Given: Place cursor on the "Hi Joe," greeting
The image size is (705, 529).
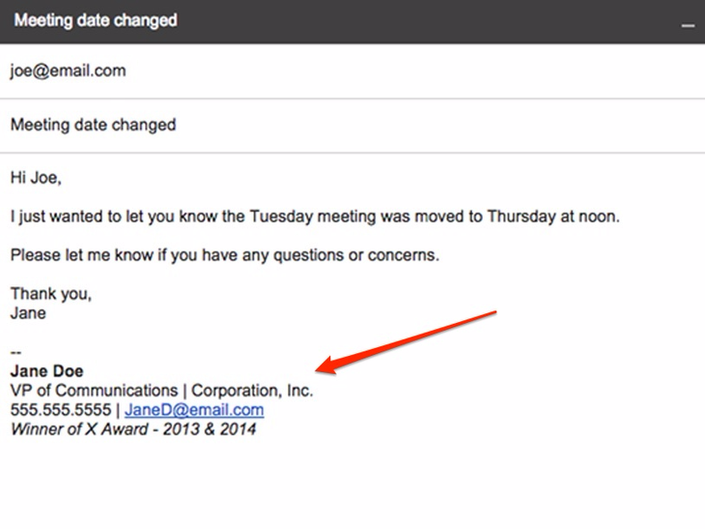Looking at the screenshot, I should click(36, 178).
